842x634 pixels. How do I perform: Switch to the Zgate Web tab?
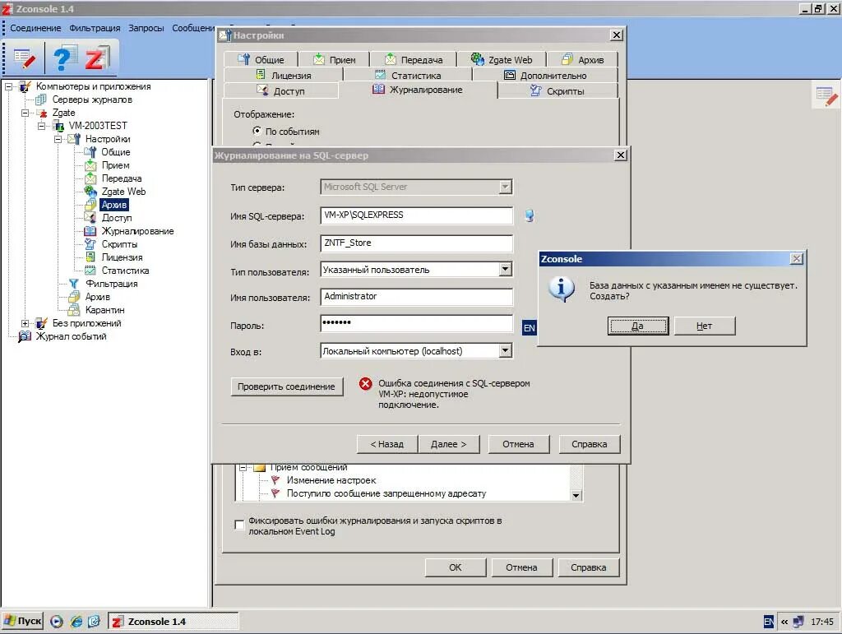pyautogui.click(x=502, y=59)
